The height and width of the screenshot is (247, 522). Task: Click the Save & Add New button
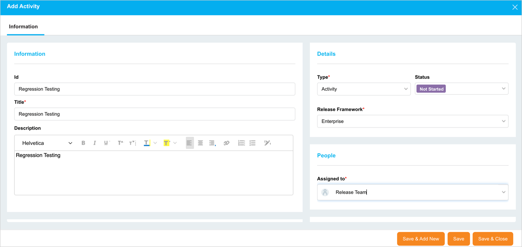pos(421,239)
